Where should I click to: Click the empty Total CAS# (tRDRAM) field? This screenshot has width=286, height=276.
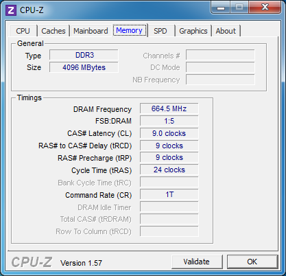pyautogui.click(x=169, y=219)
